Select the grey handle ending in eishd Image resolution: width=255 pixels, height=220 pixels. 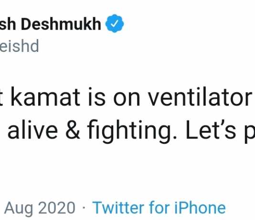(19, 46)
